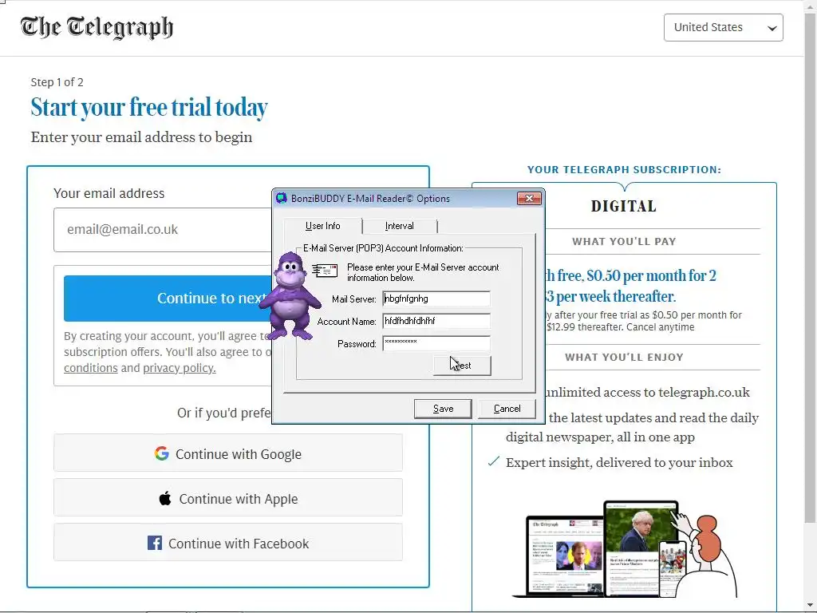The image size is (817, 613).
Task: Click the BonziBUDDY title bar icon
Action: 282,198
